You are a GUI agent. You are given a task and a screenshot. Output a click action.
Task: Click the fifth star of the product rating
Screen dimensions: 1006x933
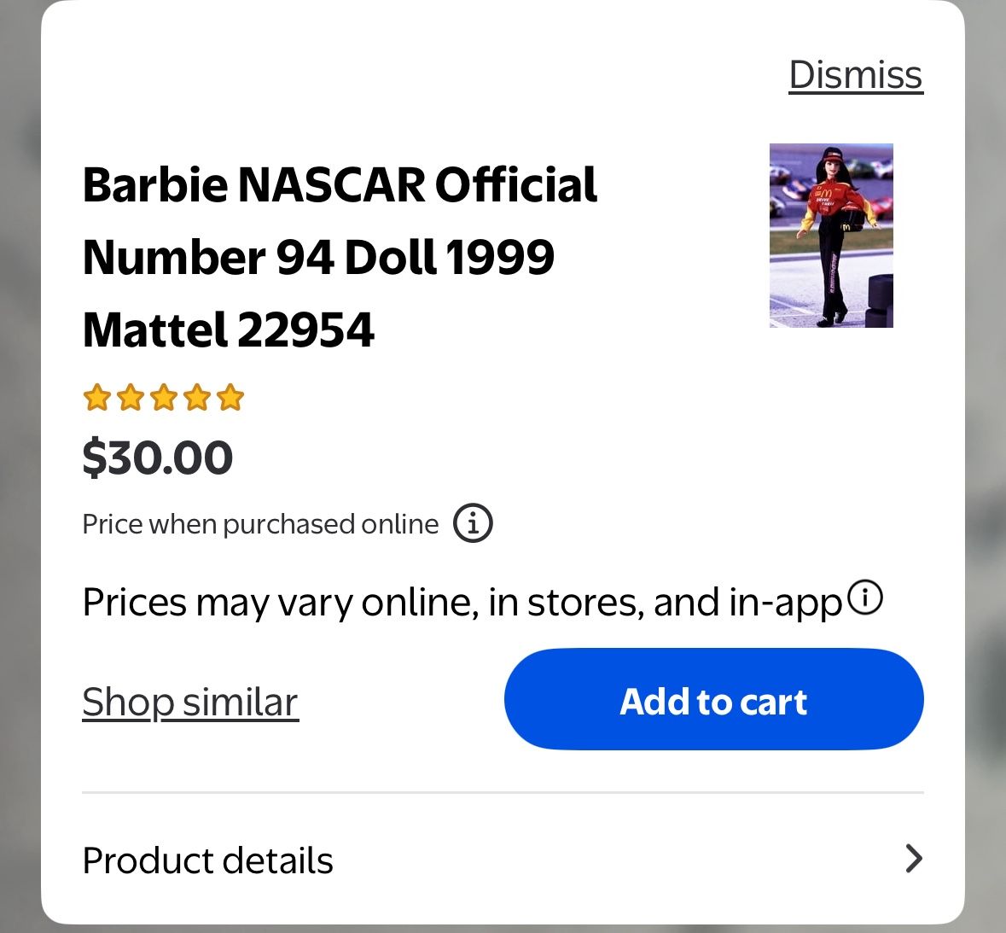coord(229,398)
